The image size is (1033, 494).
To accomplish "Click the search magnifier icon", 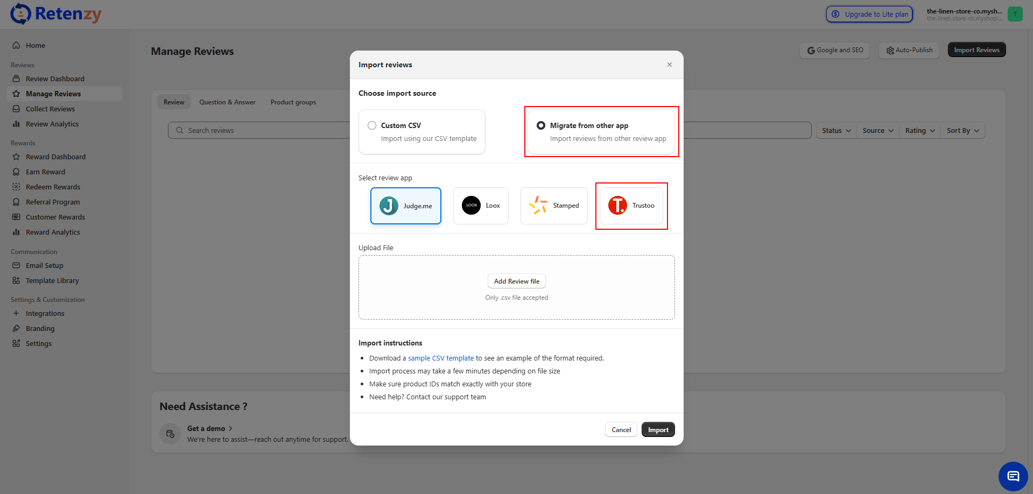I will tap(180, 130).
